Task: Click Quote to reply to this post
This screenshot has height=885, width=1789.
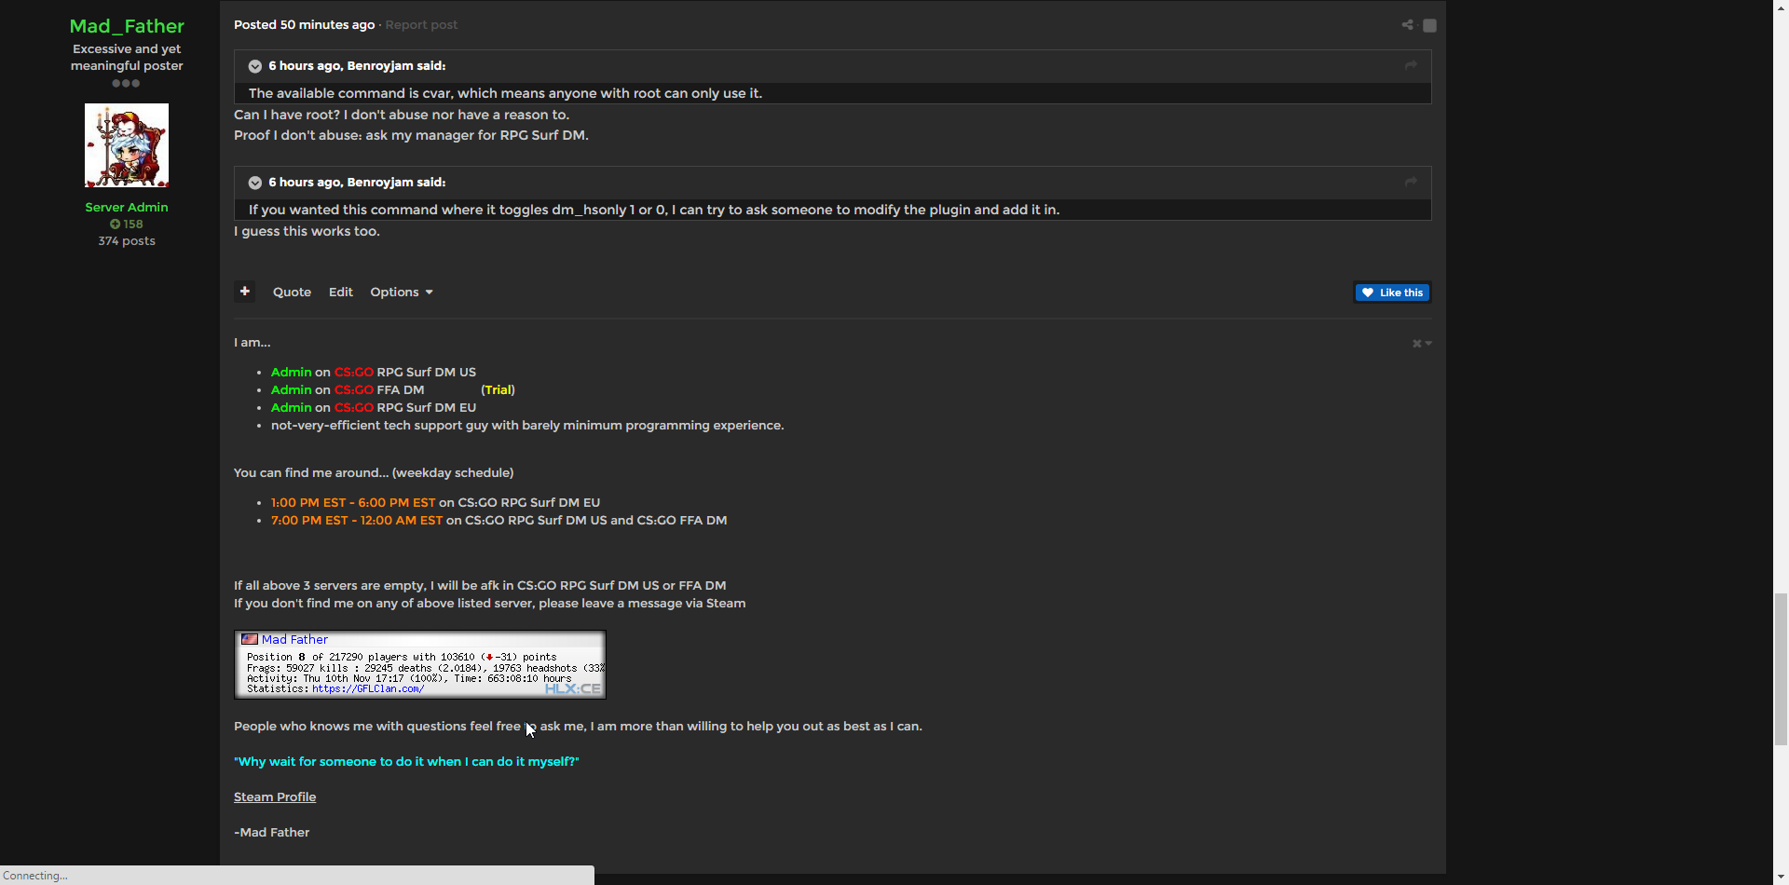Action: pyautogui.click(x=292, y=293)
